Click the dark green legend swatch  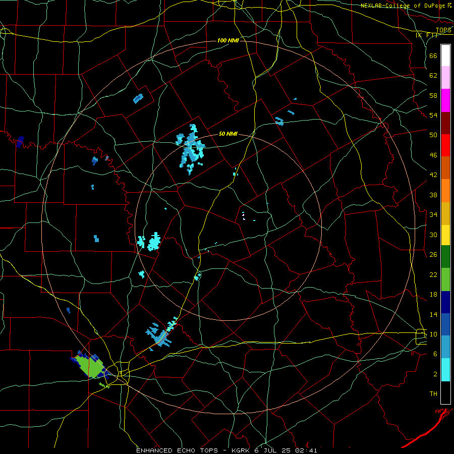pos(445,257)
